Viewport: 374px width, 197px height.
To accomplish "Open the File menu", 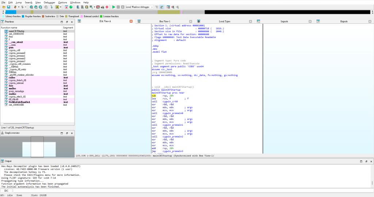I will point(3,3).
